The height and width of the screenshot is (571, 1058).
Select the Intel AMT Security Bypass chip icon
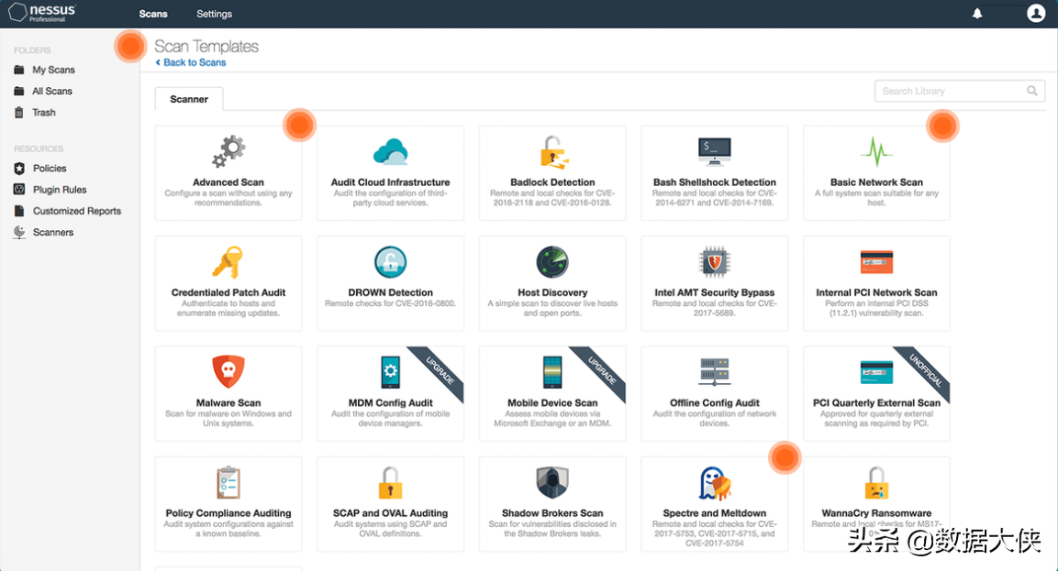[x=715, y=262]
